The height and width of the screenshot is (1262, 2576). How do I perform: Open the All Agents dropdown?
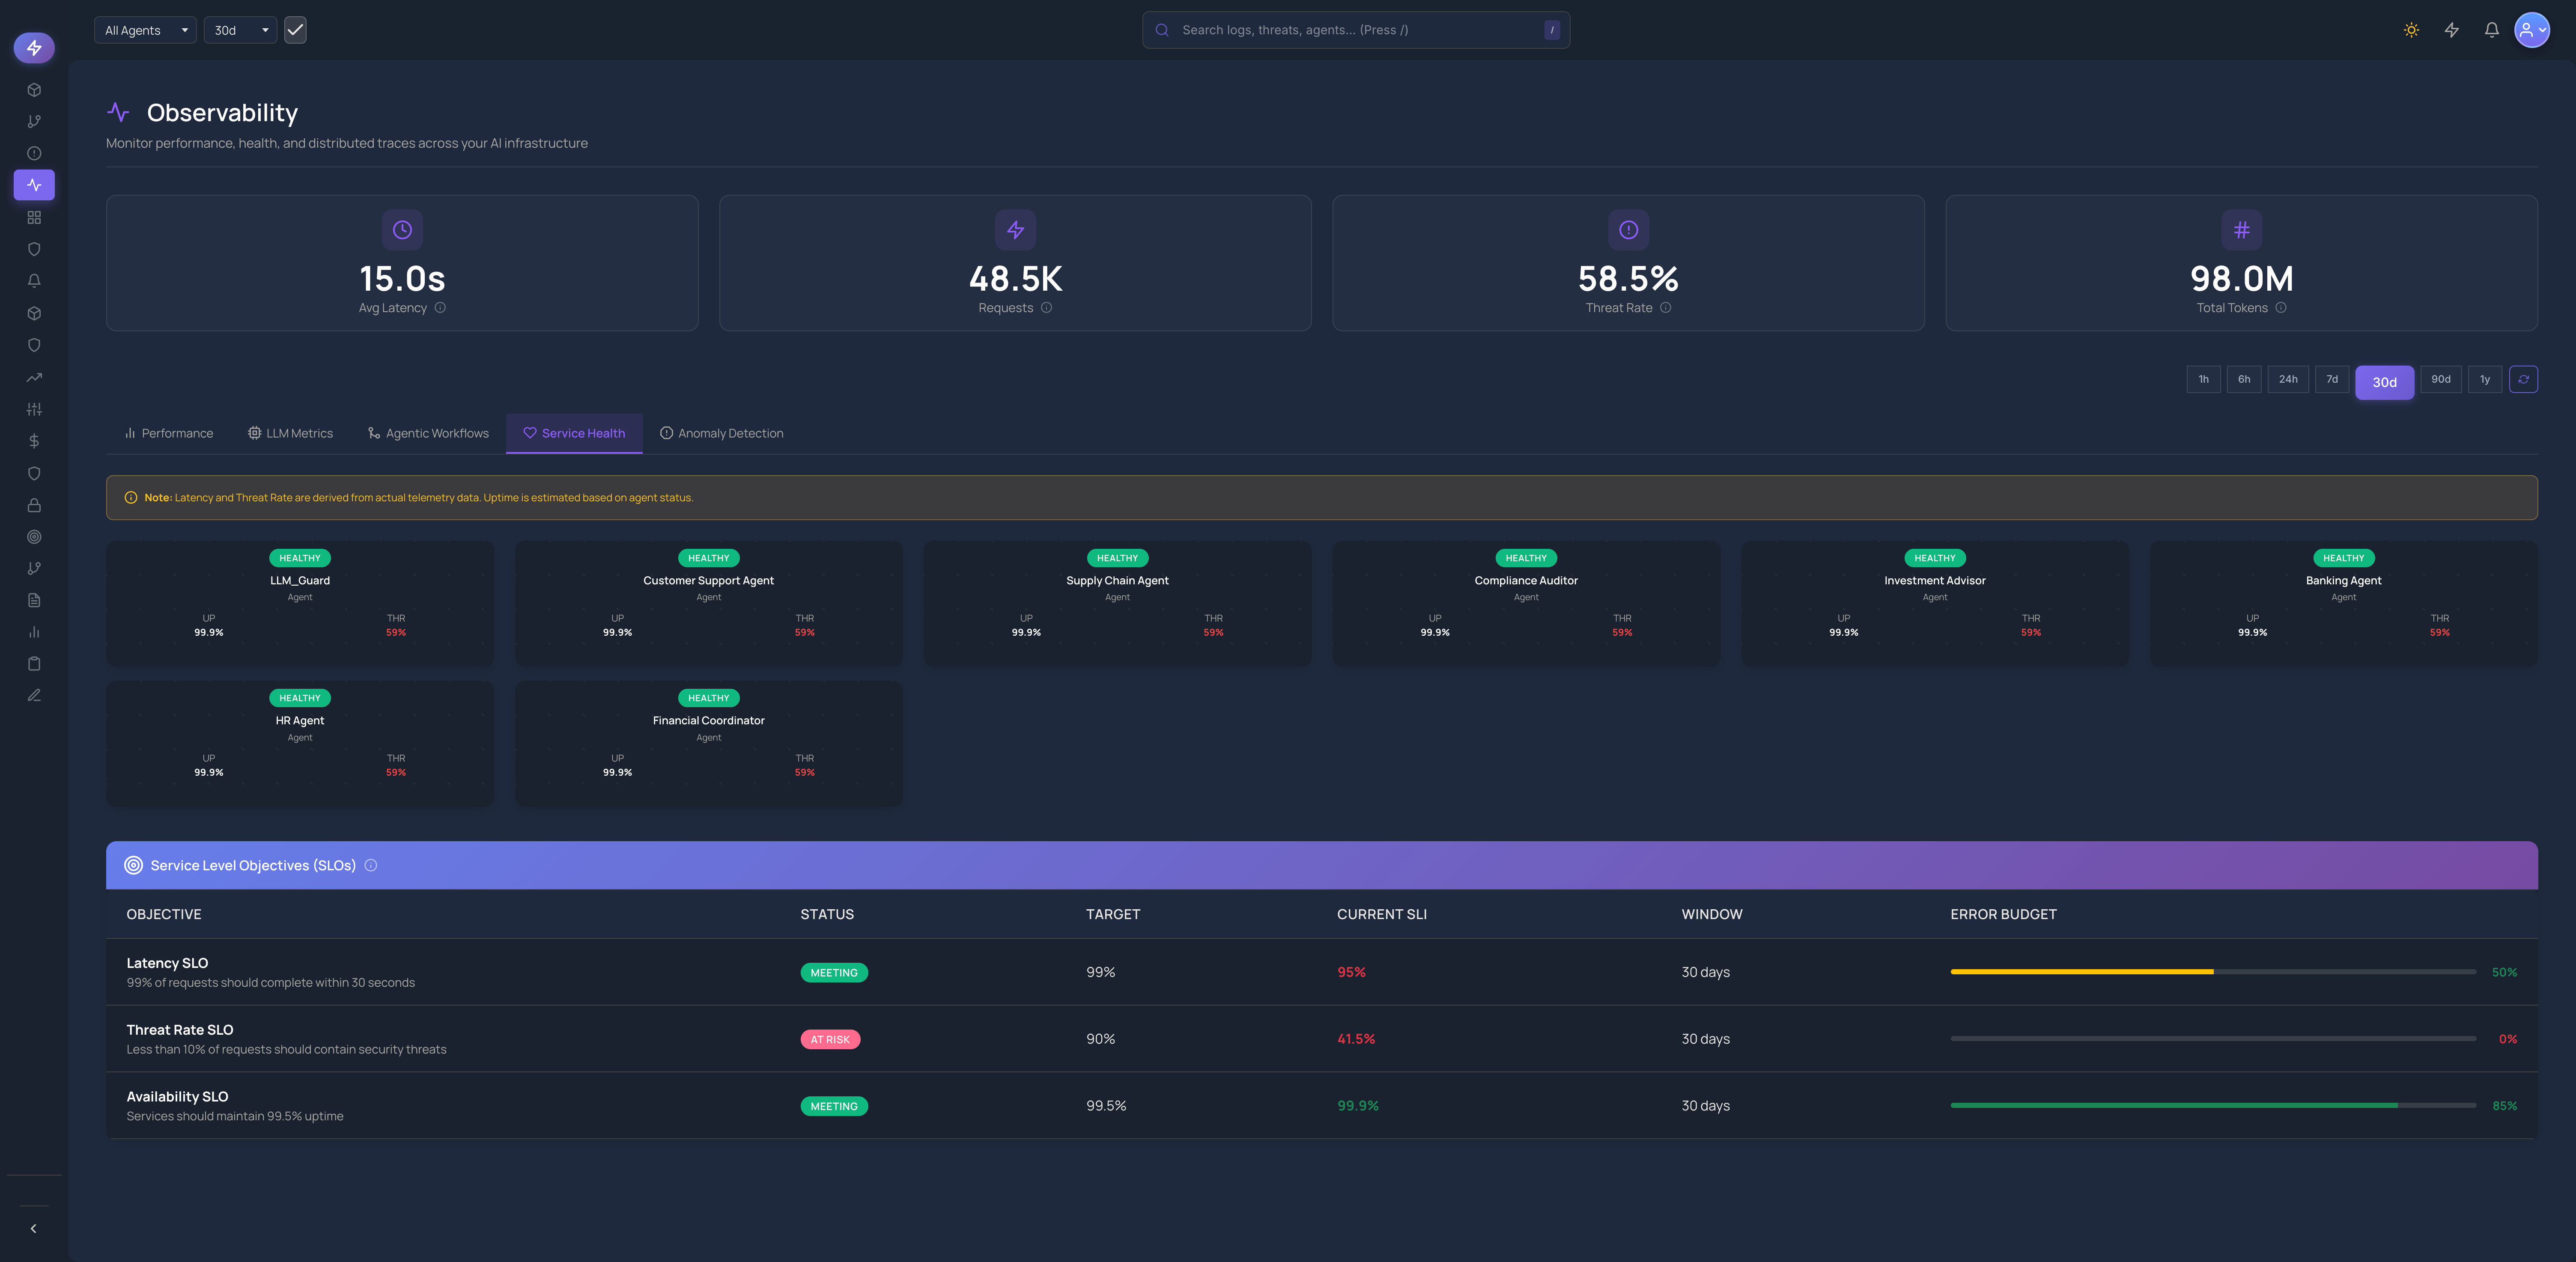coord(145,30)
